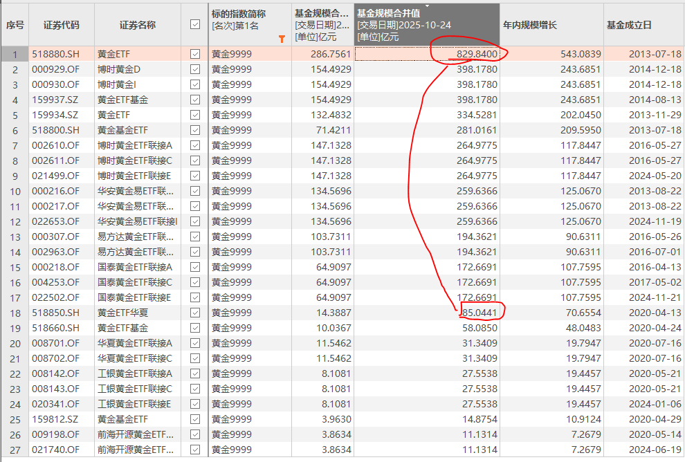Click the name 国泰黄金ETF联接A
Viewport: 685px width, 462px height.
(135, 267)
